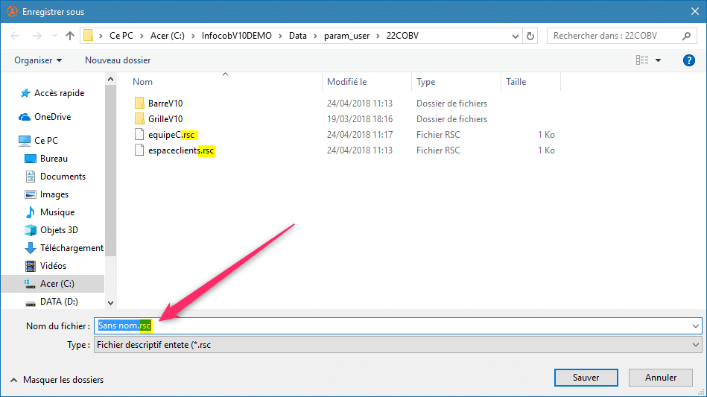Expand the Organiser menu

coord(38,60)
